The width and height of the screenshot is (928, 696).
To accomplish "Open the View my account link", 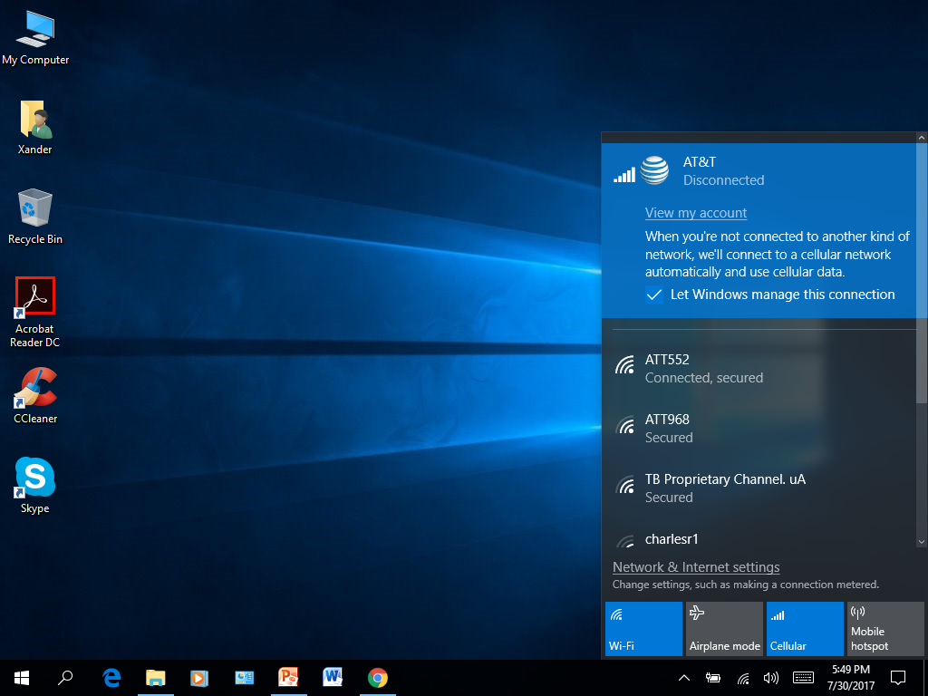I will coord(695,213).
